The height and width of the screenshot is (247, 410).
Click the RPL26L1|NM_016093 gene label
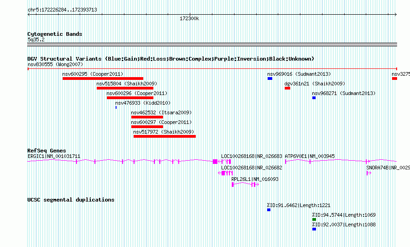(x=255, y=179)
